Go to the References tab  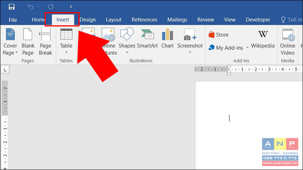click(144, 20)
